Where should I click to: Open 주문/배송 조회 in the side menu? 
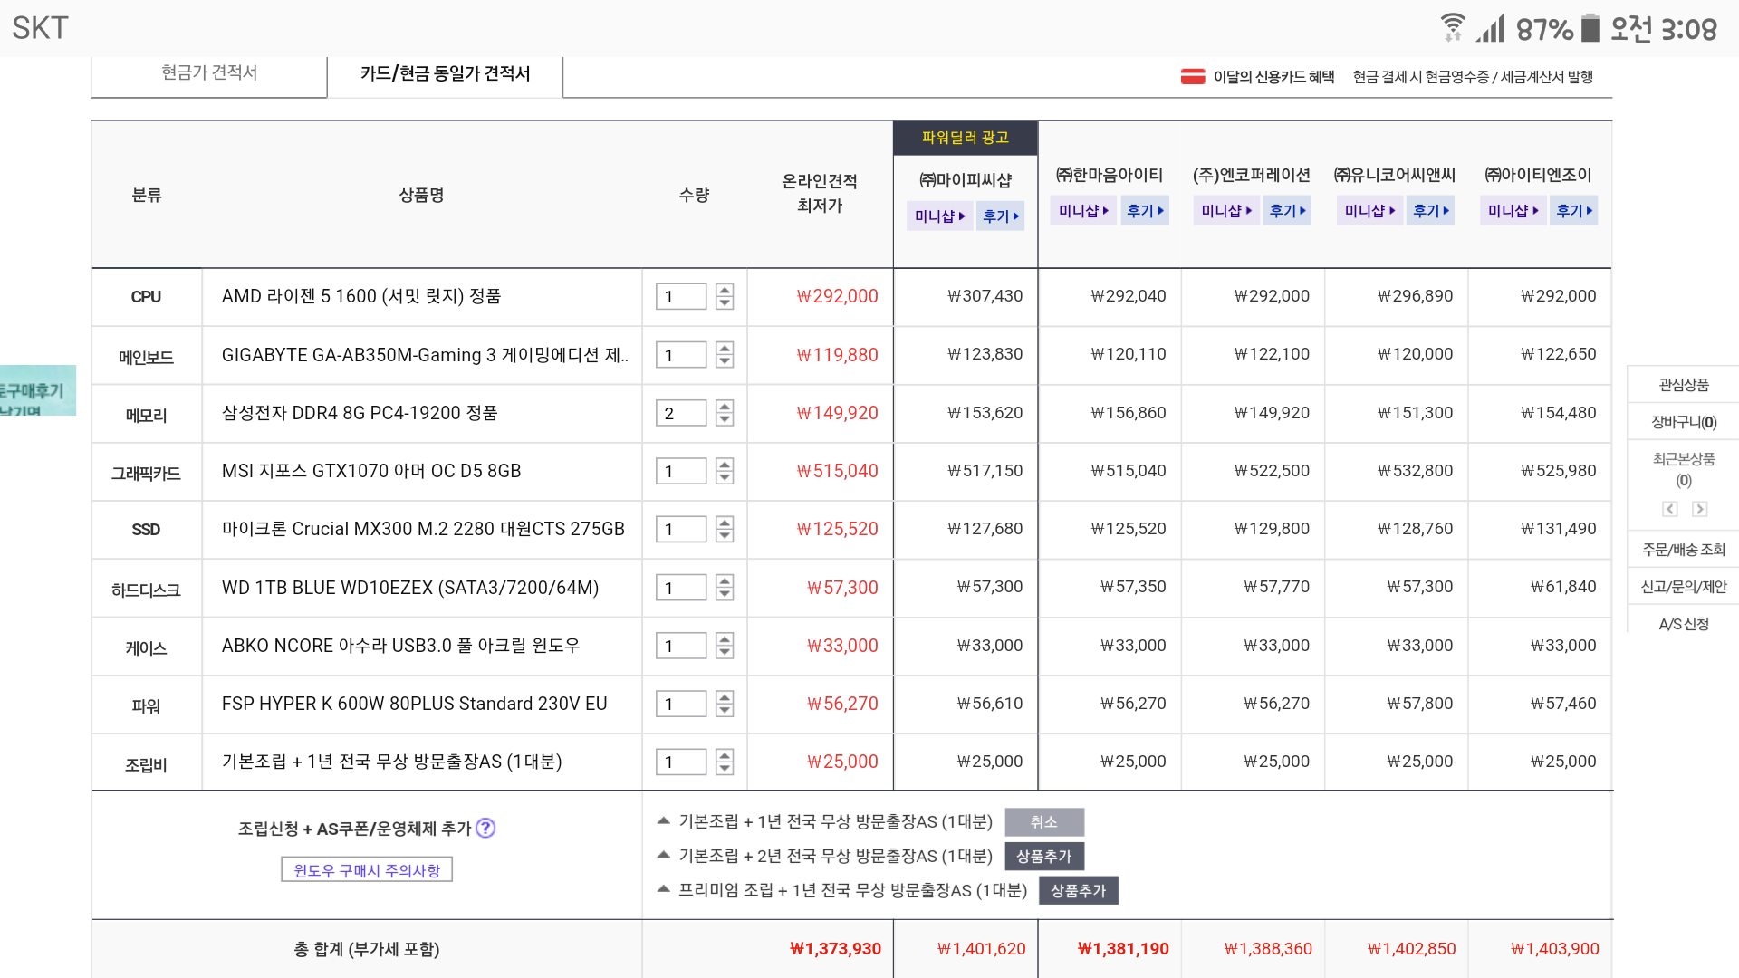pos(1684,550)
